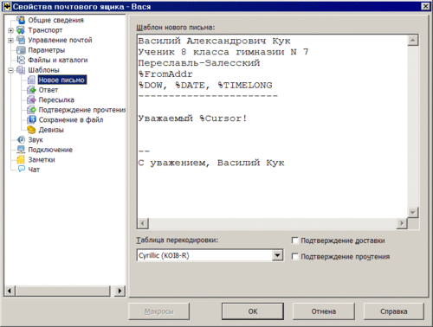Click the Новое письмо template icon
This screenshot has height=327, width=433.
[31, 80]
